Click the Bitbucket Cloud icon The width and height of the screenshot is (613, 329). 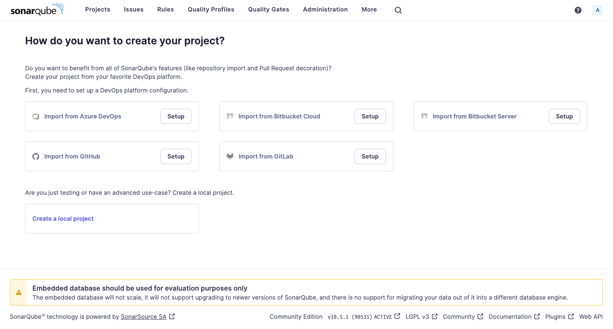pyautogui.click(x=230, y=116)
